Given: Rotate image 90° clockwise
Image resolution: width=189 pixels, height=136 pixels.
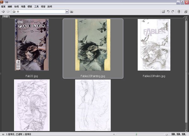Looking at the screenshot, I should click(173, 12).
